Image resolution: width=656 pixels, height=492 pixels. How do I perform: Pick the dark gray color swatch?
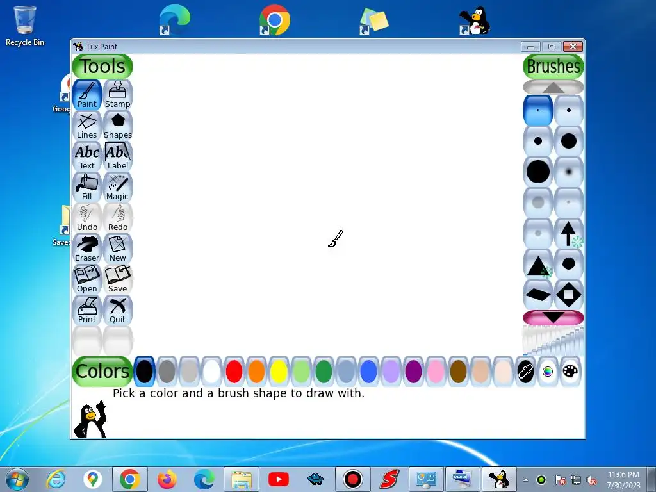(x=167, y=372)
